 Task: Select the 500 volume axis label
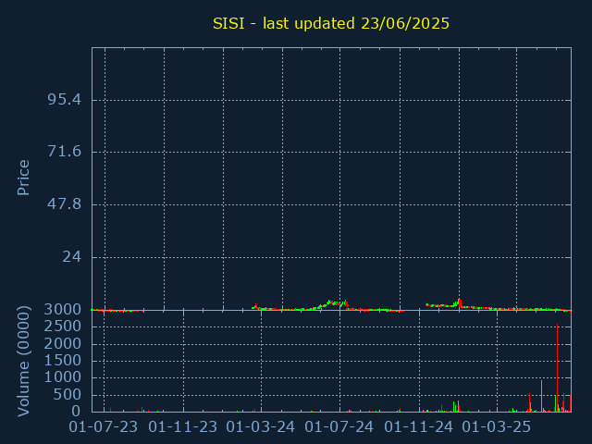click(x=68, y=395)
